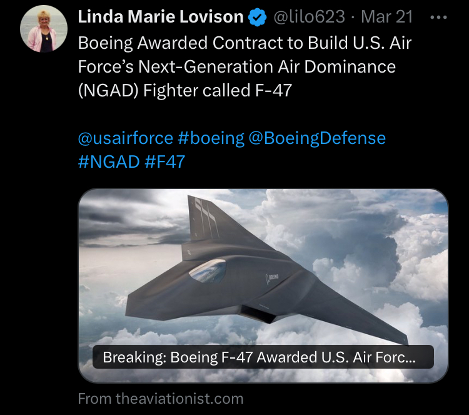The width and height of the screenshot is (469, 415).
Task: Click the '(NGAD) Fighter called F-47' text line
Action: 184,90
